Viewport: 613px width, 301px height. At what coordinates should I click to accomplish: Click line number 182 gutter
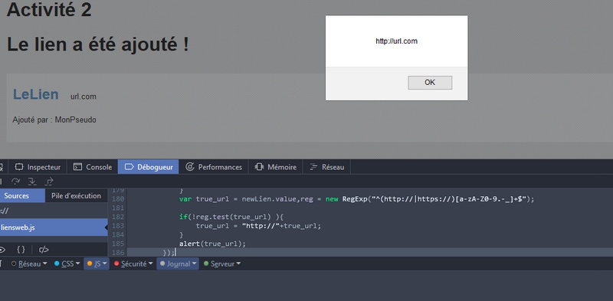(x=117, y=217)
